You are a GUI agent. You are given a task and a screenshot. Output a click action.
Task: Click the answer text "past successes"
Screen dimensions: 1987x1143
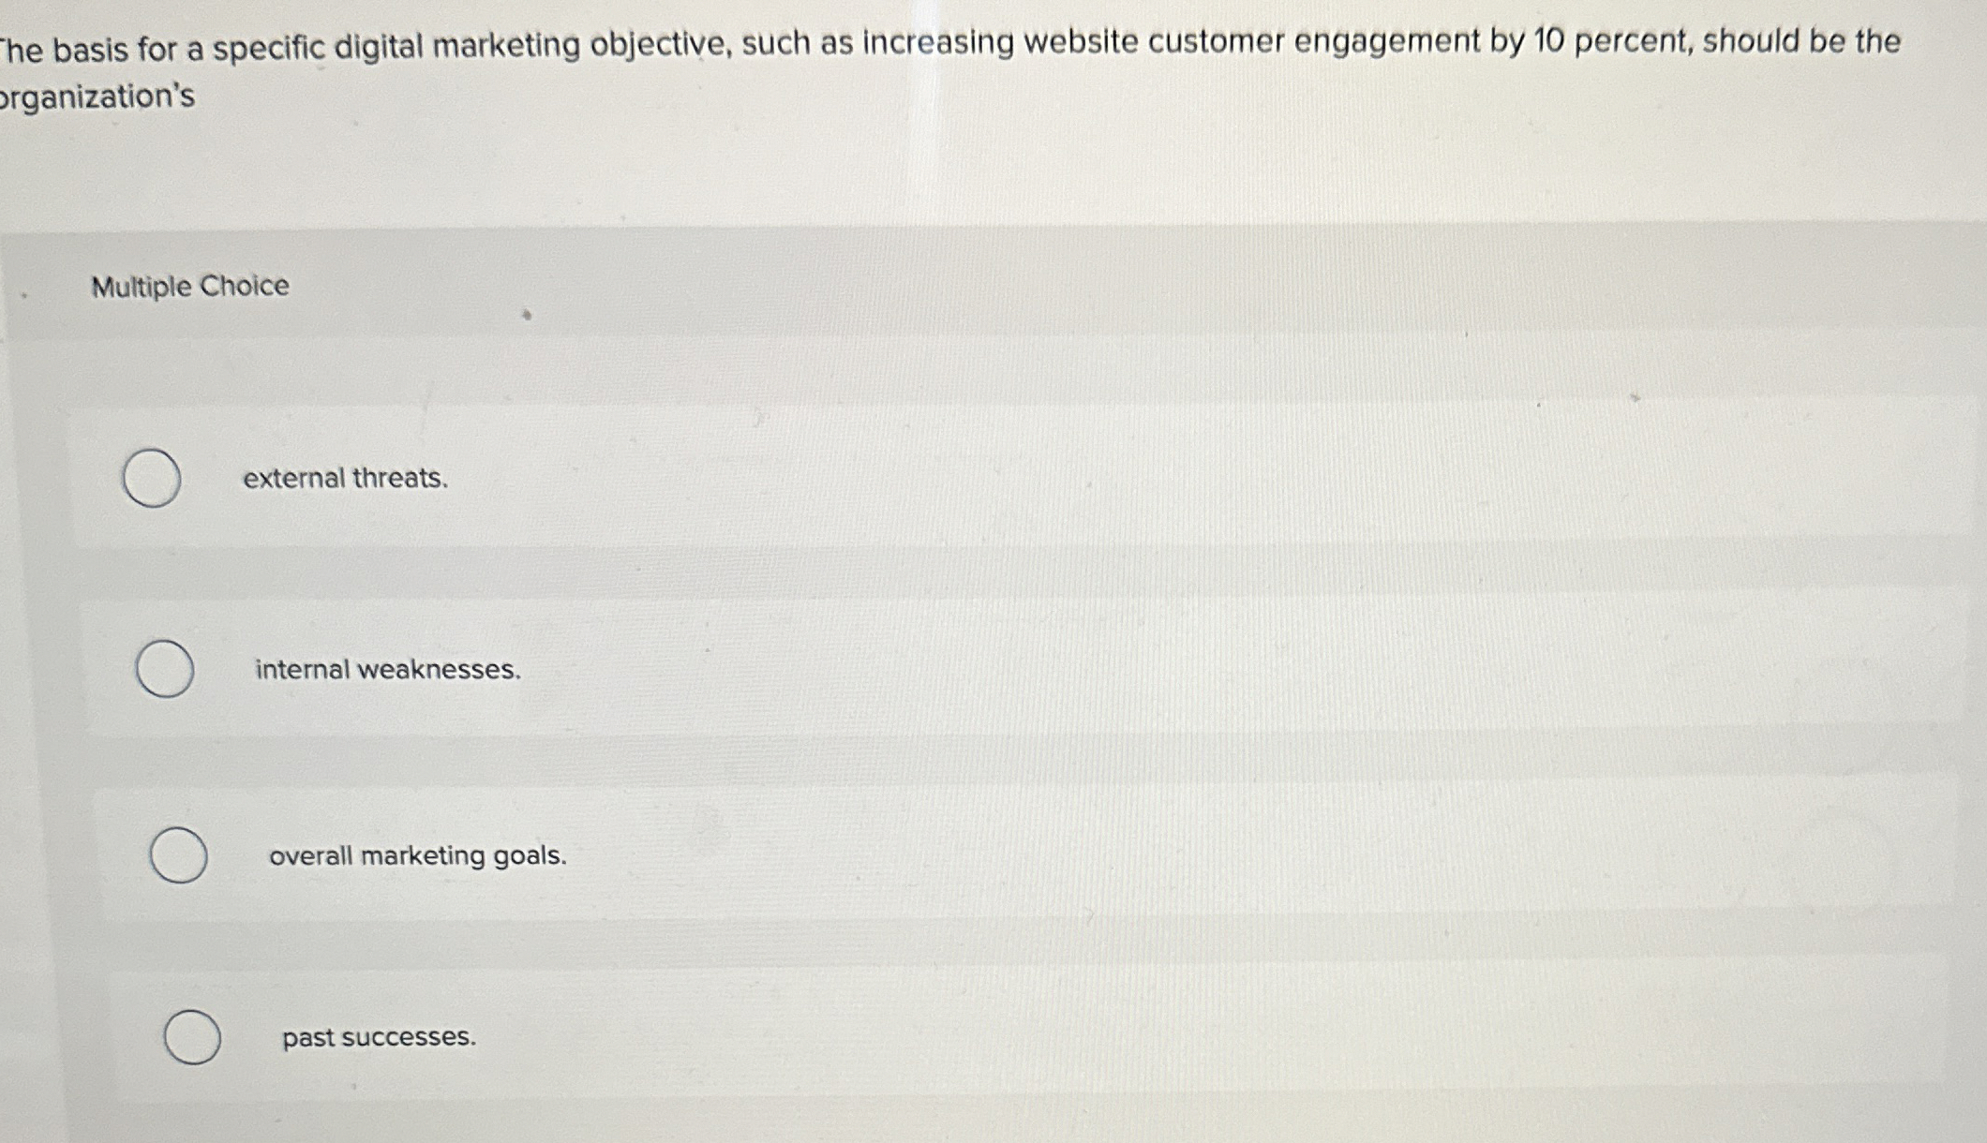[x=379, y=1037]
